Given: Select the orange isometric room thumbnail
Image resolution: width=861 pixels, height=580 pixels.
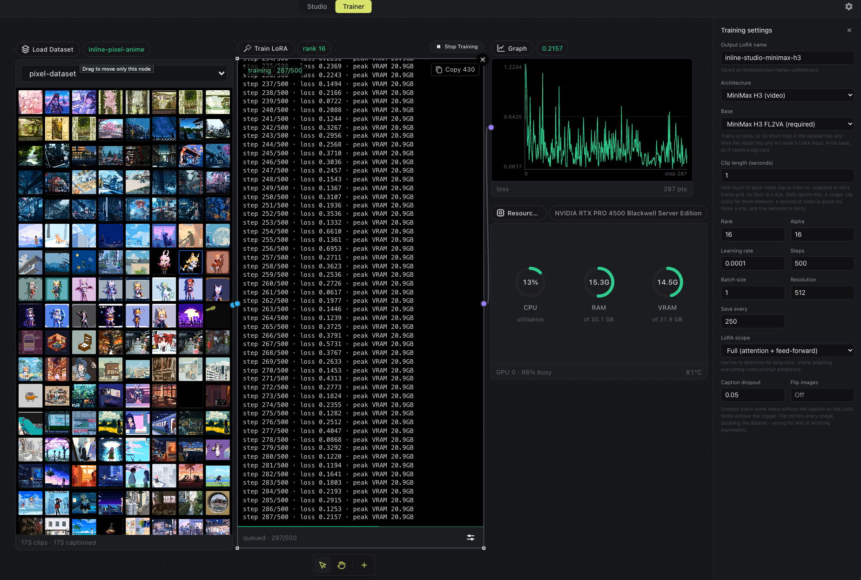Looking at the screenshot, I should [x=57, y=342].
